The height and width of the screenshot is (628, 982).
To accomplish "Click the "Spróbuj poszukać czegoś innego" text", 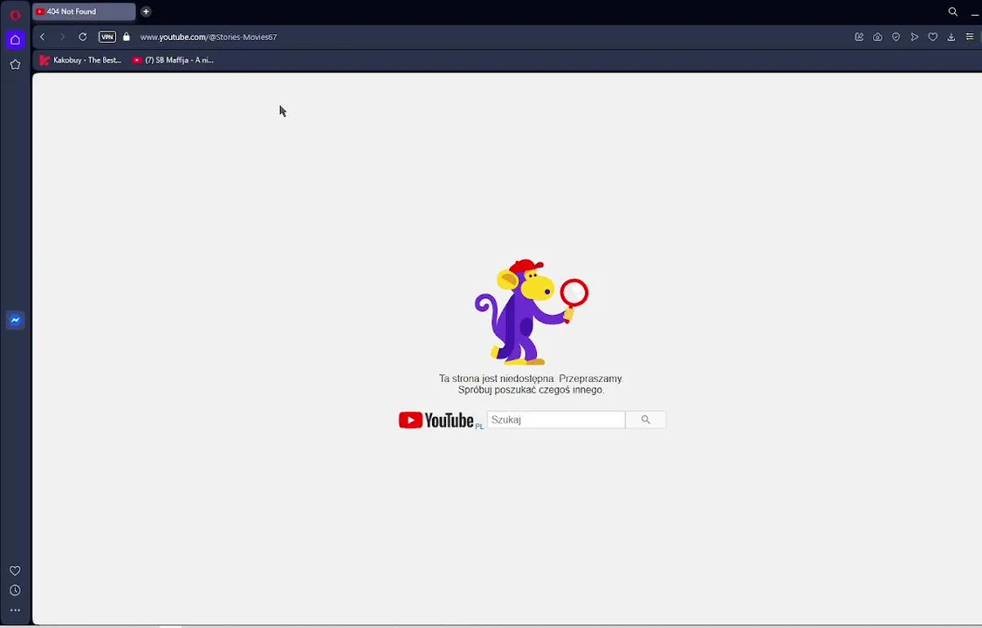I will pos(531,390).
